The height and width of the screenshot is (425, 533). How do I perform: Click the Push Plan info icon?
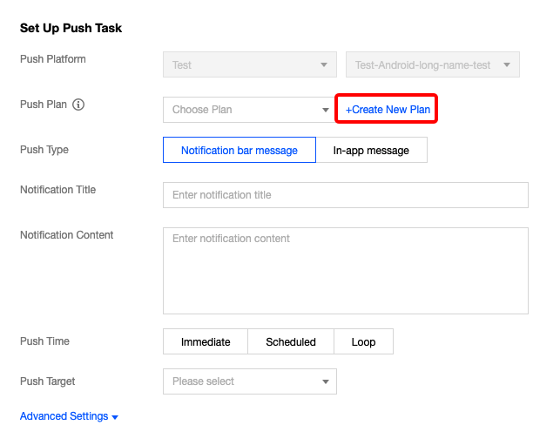click(x=78, y=105)
